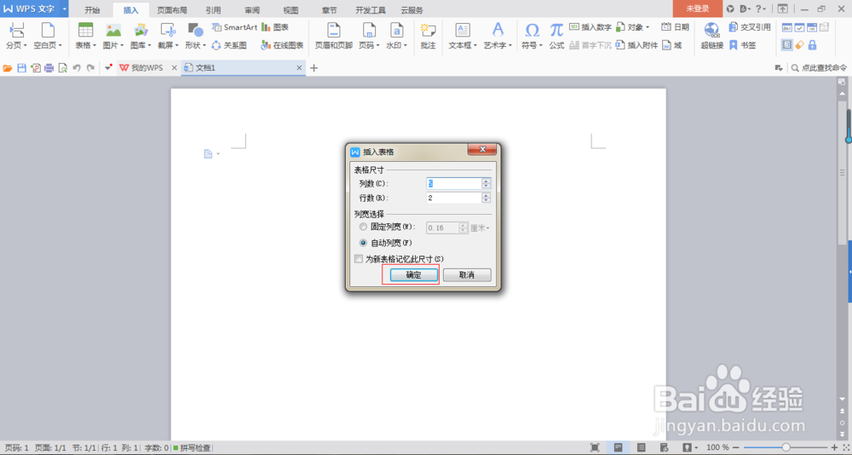Open the quick access toolbar customize dropdown
This screenshot has height=455, width=852.
(109, 66)
